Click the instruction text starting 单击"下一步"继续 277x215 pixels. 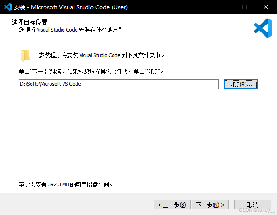(x=91, y=71)
